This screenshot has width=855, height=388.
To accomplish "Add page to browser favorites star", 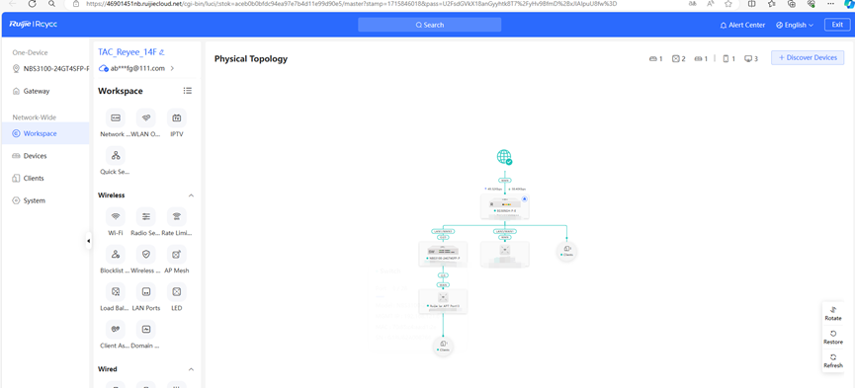I will (727, 3).
